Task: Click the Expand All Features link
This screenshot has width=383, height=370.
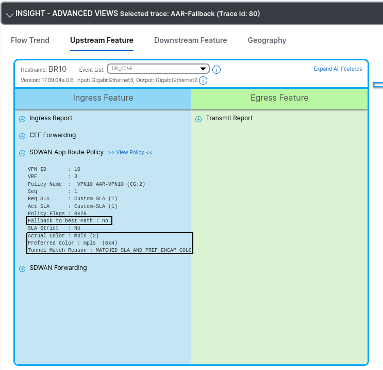Action: click(x=338, y=69)
